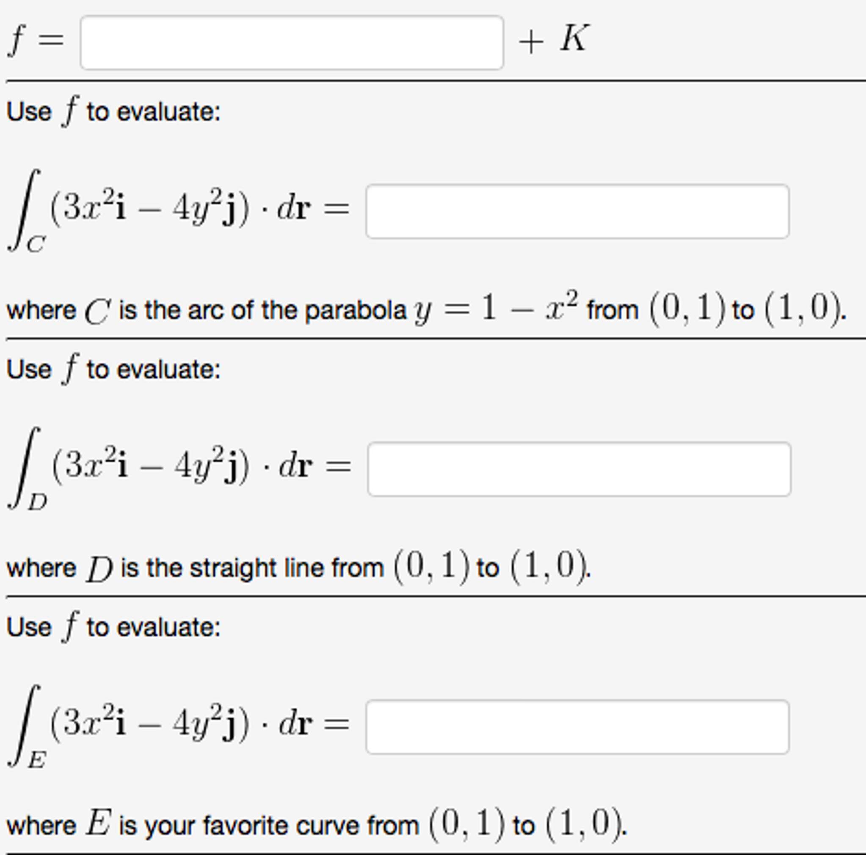Click the '+ K' constant text
Viewport: 866px width, 855px height.
(554, 39)
